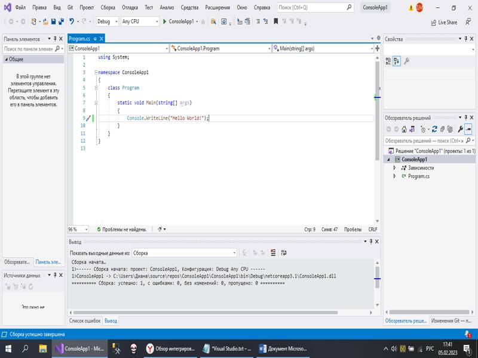Screen dimensions: 478x358
Task: Click the Undo arrow in toolbar
Action: coord(72,21)
